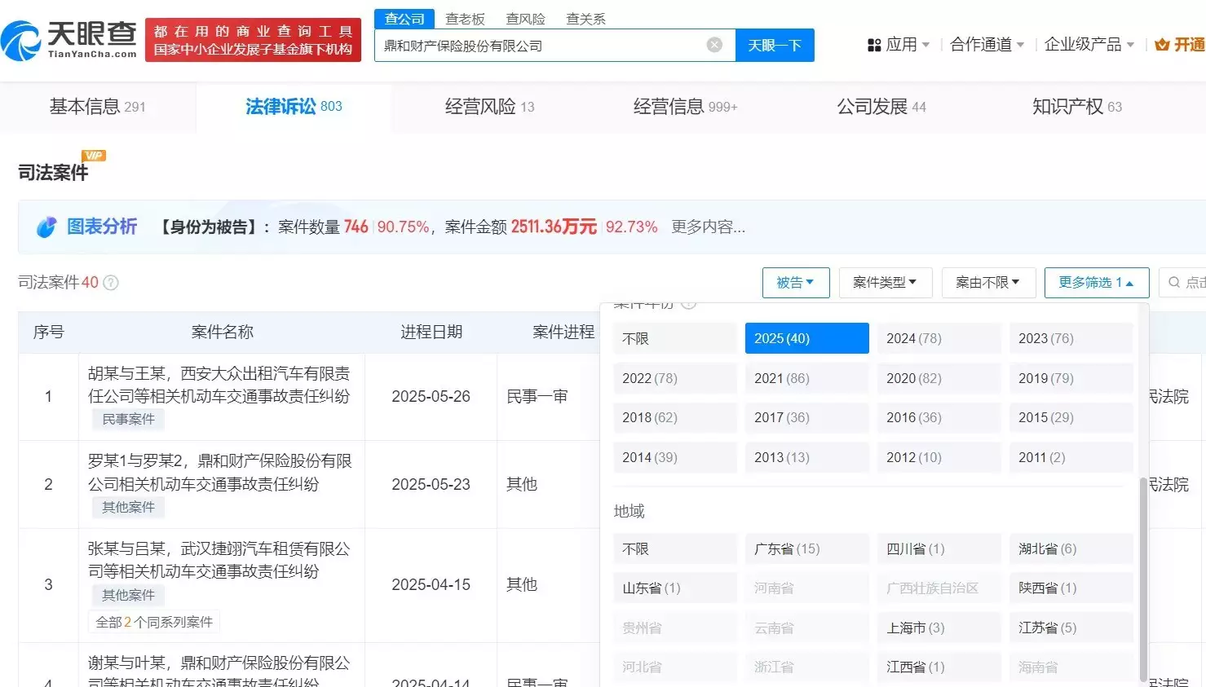Click the 图表分析 link
Image resolution: width=1206 pixels, height=687 pixels.
click(x=102, y=227)
